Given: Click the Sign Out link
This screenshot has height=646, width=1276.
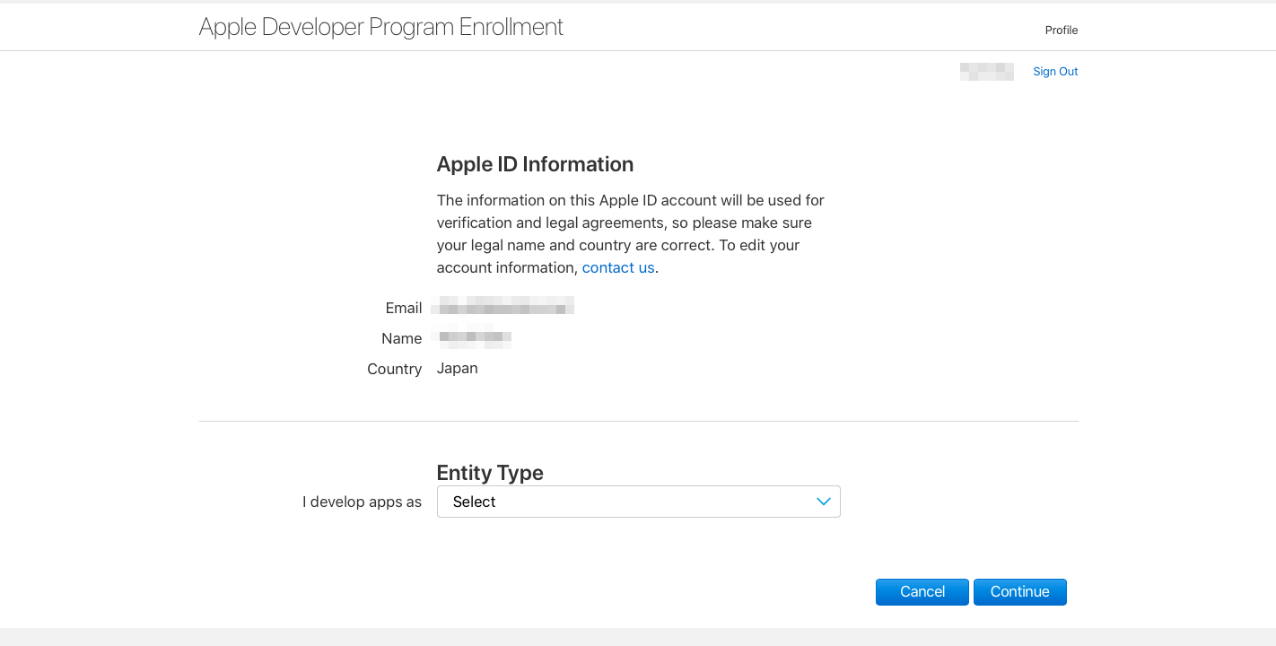Looking at the screenshot, I should pyautogui.click(x=1055, y=72).
